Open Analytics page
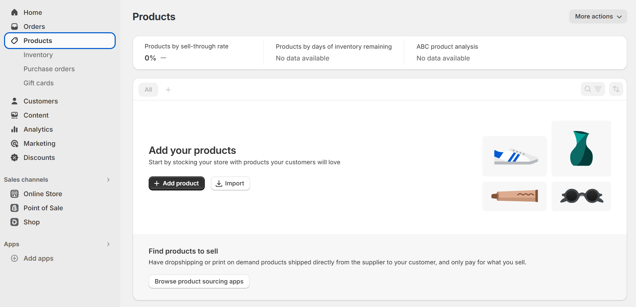This screenshot has width=636, height=307. point(60,129)
